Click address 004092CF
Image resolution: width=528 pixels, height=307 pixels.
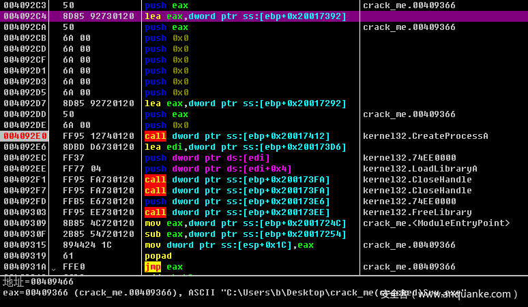pos(25,60)
